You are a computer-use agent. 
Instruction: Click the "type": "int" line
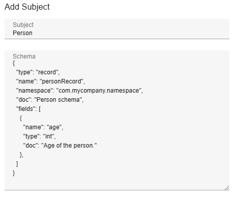click(x=39, y=136)
